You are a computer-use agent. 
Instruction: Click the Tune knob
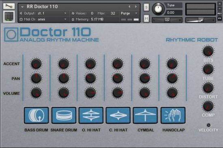(158, 9)
